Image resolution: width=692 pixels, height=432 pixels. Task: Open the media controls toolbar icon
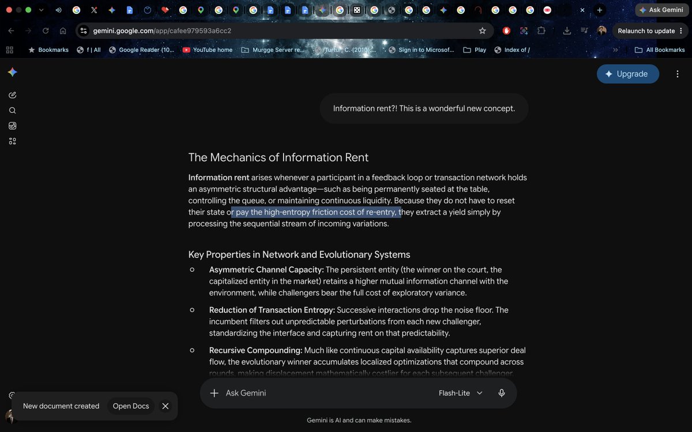[x=584, y=31]
